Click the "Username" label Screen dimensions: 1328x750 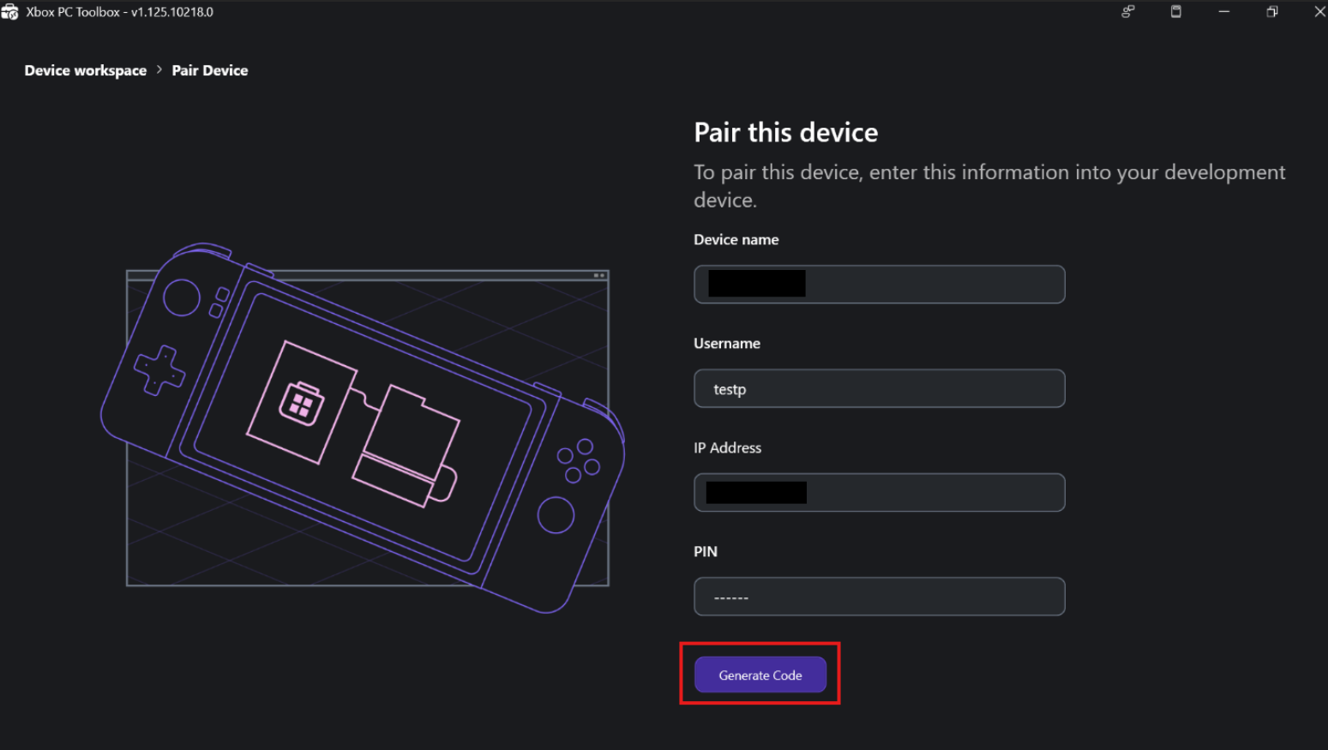[727, 344]
